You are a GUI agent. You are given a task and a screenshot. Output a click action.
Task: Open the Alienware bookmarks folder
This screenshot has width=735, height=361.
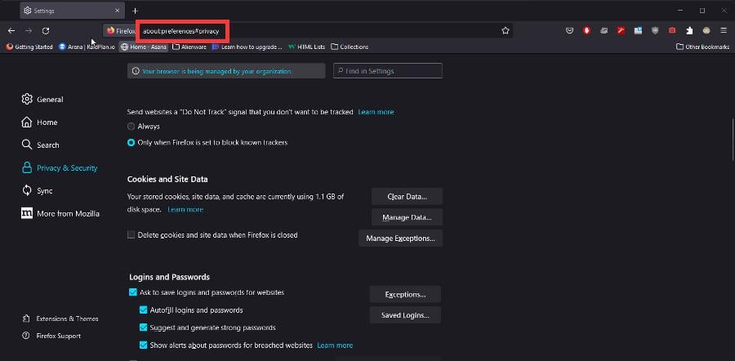pos(189,47)
